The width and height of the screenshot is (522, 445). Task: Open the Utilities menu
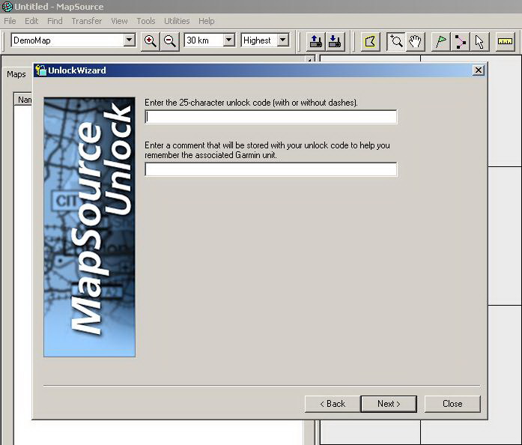click(x=177, y=21)
